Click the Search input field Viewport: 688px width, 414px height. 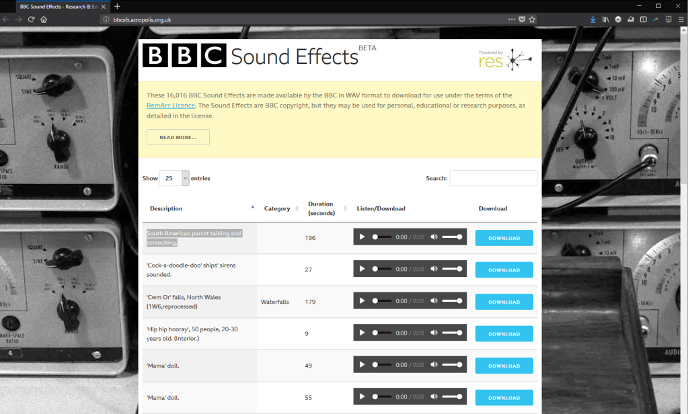[x=493, y=179]
